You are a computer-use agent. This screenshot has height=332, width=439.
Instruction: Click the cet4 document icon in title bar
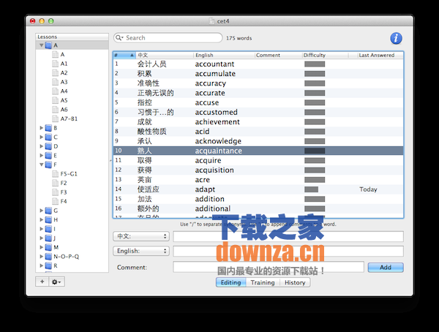click(x=211, y=21)
